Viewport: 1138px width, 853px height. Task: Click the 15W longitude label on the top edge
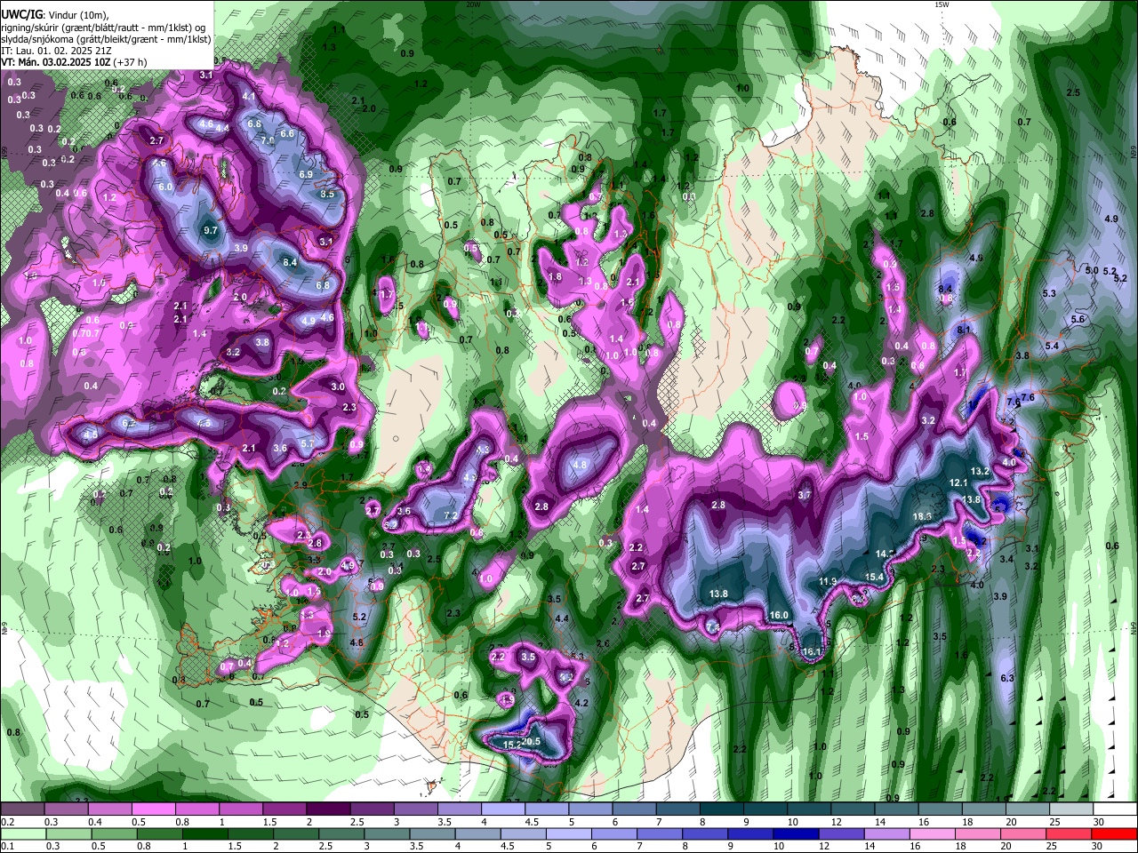942,4
